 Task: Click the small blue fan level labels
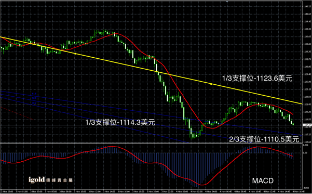tap(34, 98)
